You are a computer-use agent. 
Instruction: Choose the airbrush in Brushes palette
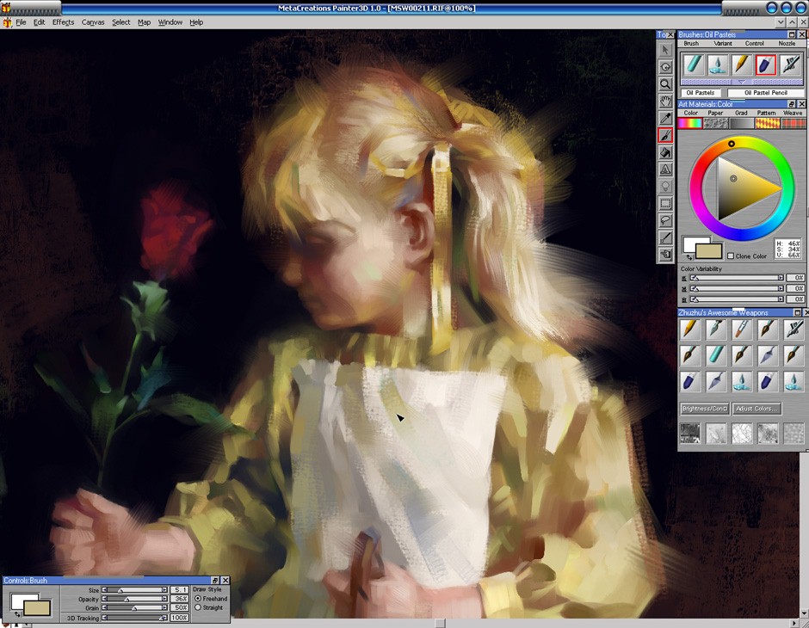[789, 65]
